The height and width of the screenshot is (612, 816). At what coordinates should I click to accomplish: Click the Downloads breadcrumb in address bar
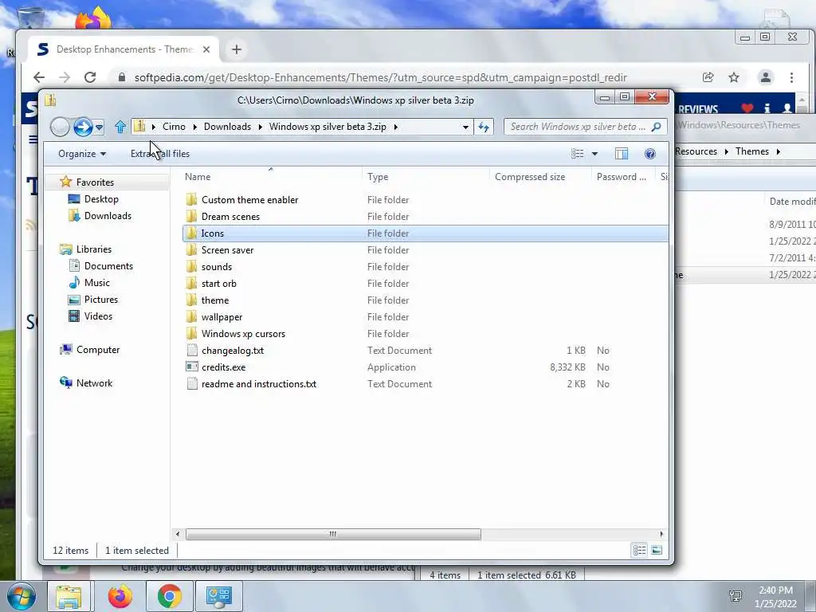pyautogui.click(x=227, y=127)
